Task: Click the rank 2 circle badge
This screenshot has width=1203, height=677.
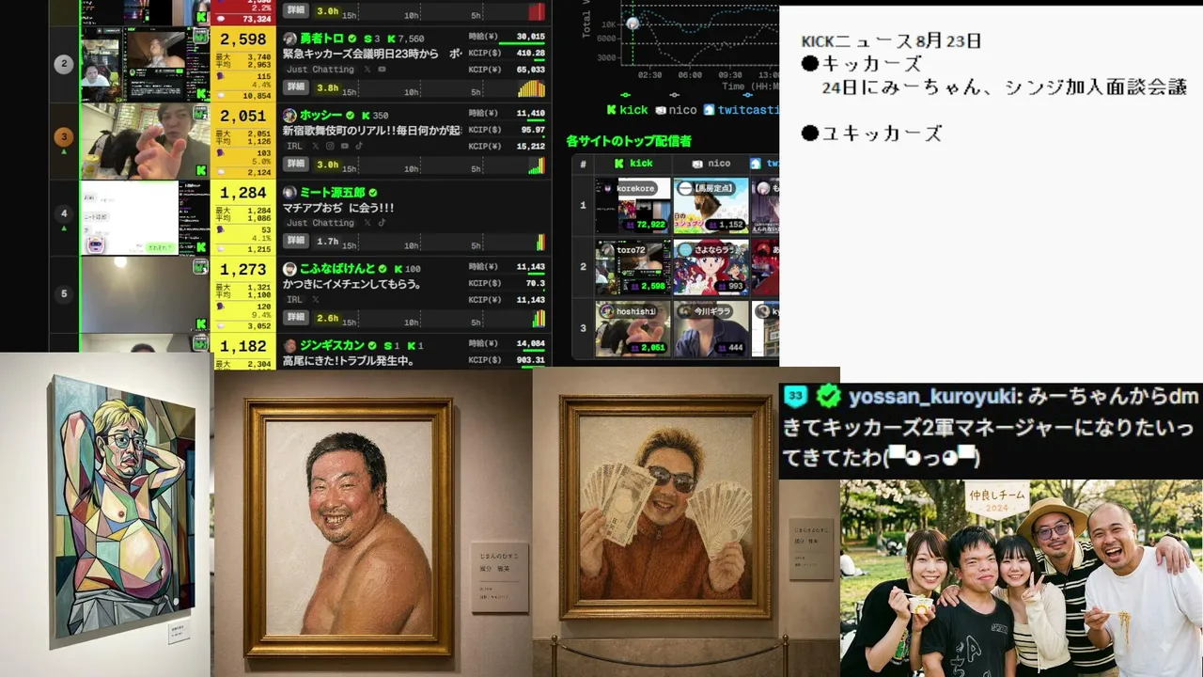Action: (64, 65)
